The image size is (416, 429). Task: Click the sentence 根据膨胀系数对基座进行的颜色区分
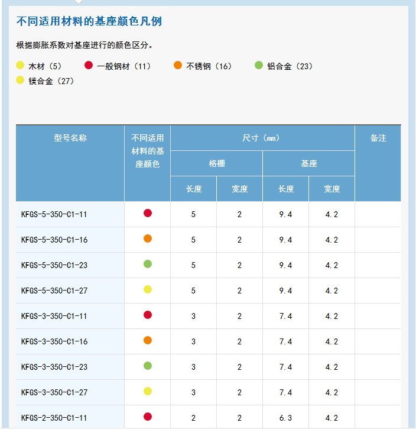(x=84, y=45)
